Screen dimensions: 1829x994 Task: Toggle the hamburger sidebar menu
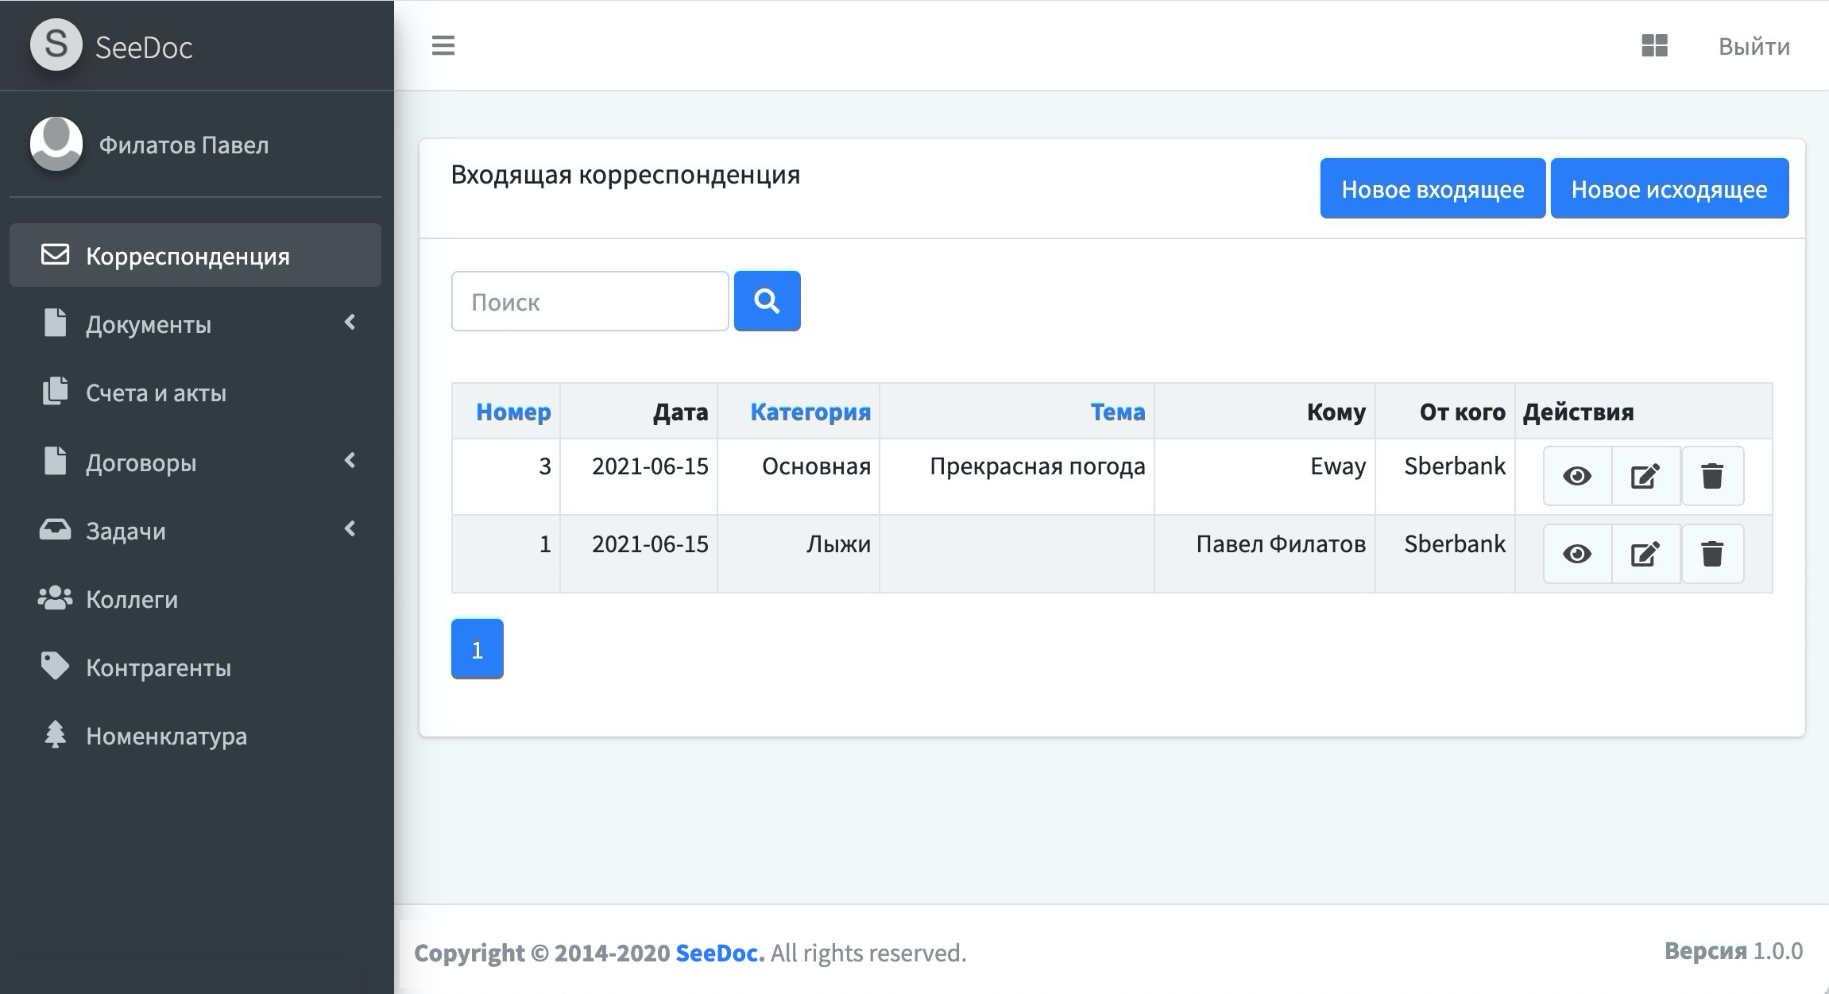pos(443,45)
